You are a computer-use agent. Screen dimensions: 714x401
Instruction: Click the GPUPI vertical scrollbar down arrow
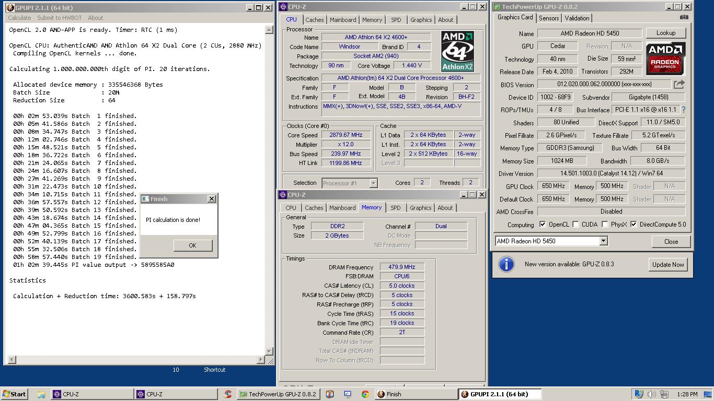pyautogui.click(x=269, y=351)
